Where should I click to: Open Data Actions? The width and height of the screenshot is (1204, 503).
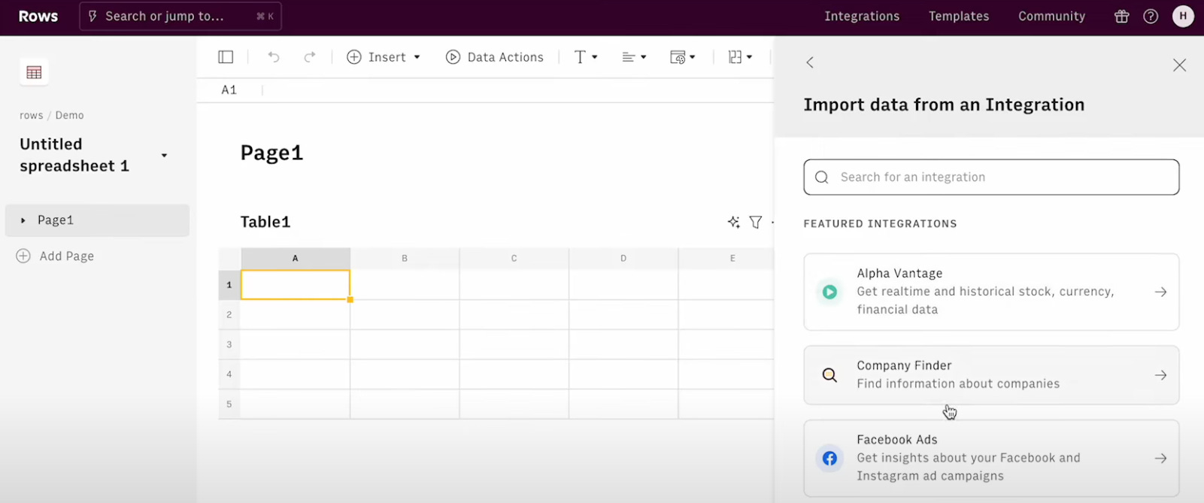pyautogui.click(x=494, y=57)
